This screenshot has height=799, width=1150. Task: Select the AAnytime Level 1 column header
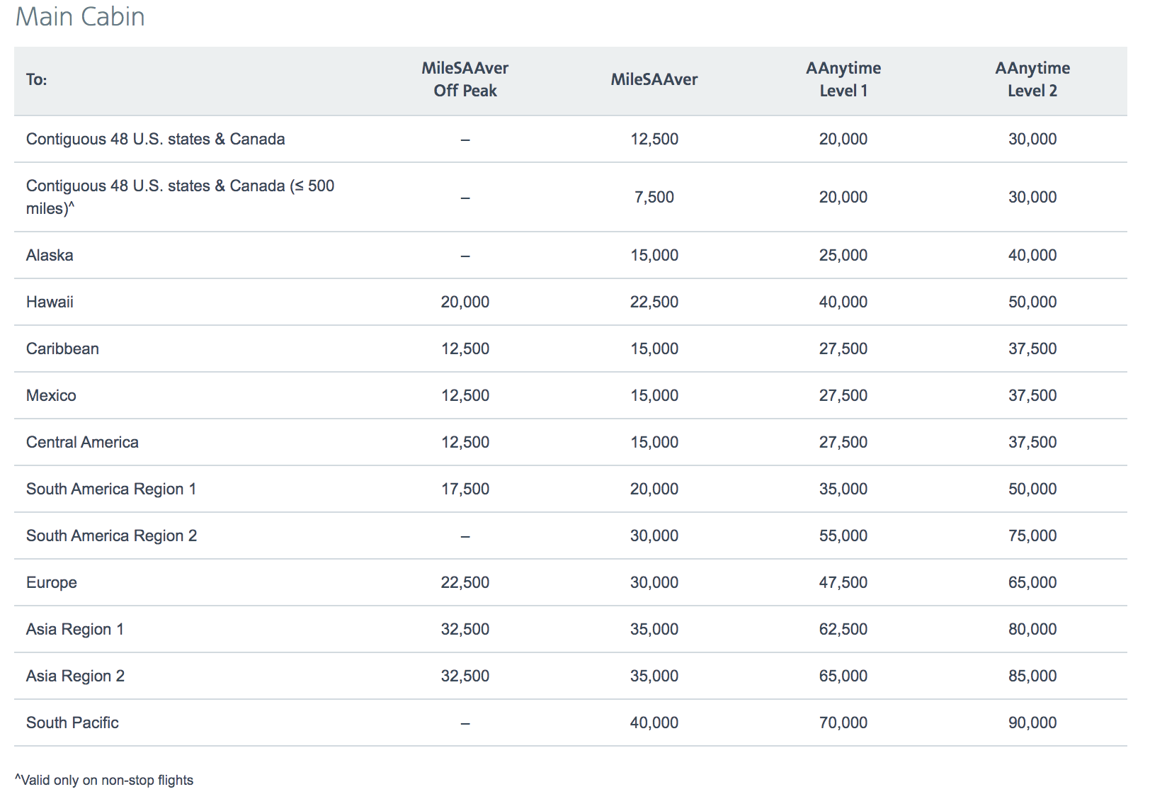pyautogui.click(x=843, y=79)
